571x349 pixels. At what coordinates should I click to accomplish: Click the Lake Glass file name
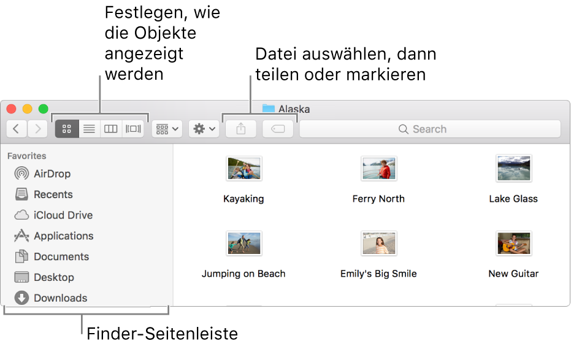click(513, 199)
